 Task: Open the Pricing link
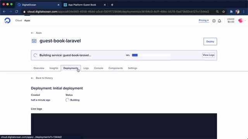point(204,20)
